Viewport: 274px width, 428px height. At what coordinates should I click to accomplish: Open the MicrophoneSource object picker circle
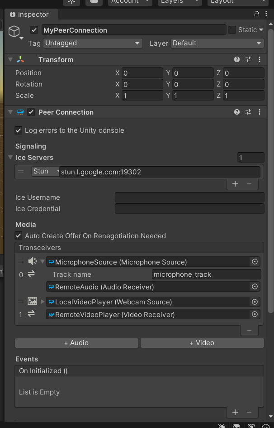tap(255, 261)
